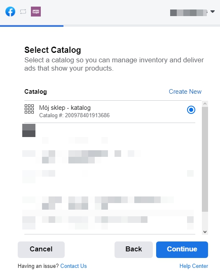Image resolution: width=220 pixels, height=272 pixels.
Task: Open the Help Center link
Action: pyautogui.click(x=194, y=266)
